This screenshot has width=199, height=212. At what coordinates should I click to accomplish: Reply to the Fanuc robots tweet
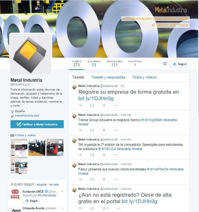(x=81, y=180)
